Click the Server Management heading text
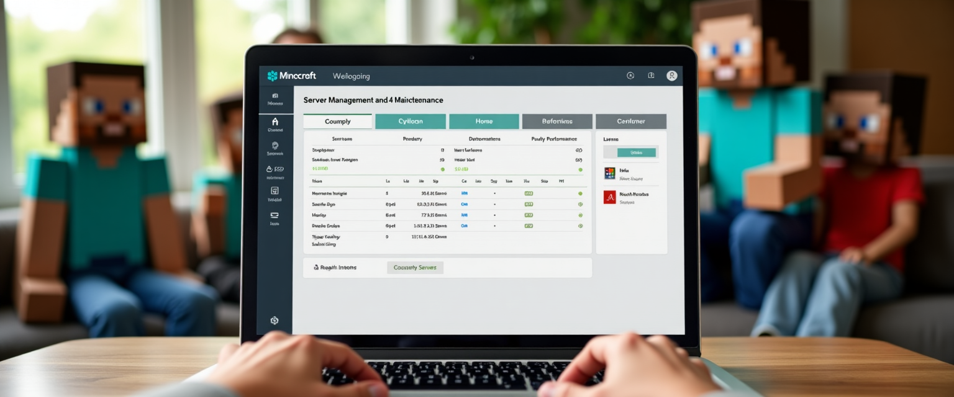Viewport: 954px width, 397px height. [373, 100]
